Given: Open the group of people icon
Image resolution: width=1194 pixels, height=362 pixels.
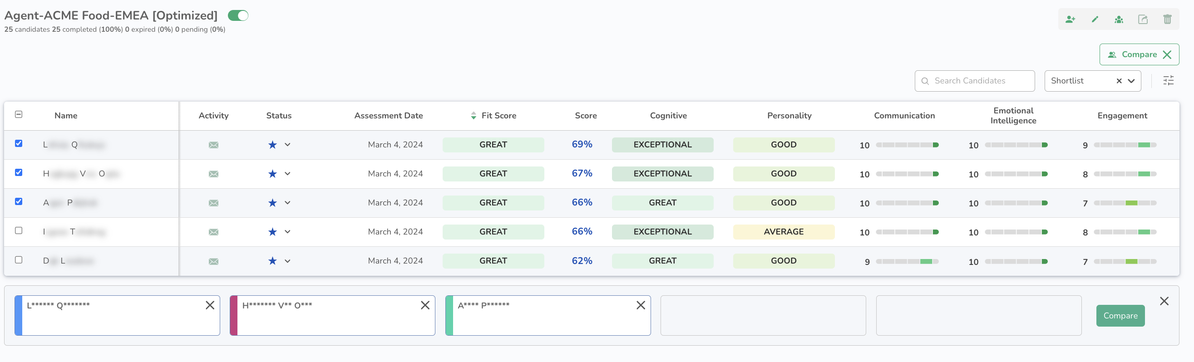Looking at the screenshot, I should [1119, 20].
